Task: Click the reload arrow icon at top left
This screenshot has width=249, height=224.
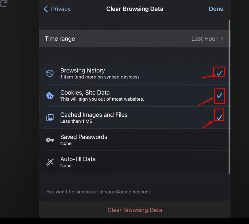Action: pos(3,3)
